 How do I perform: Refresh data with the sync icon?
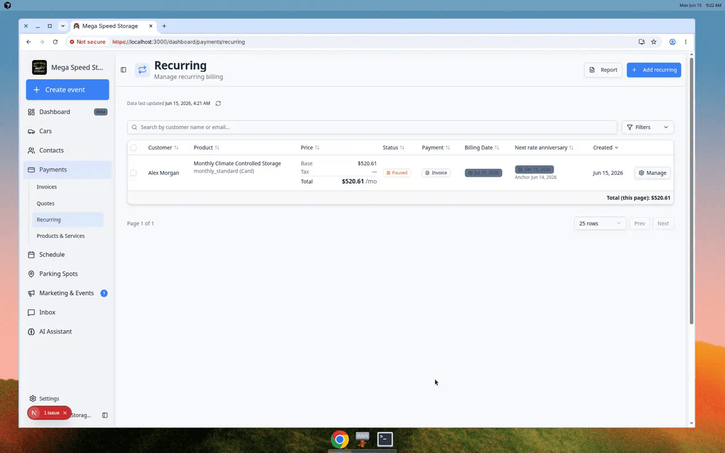[x=218, y=104]
